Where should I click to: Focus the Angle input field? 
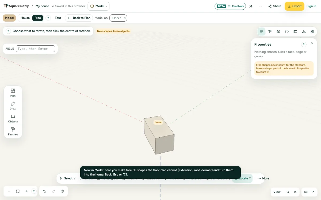[x=35, y=49]
